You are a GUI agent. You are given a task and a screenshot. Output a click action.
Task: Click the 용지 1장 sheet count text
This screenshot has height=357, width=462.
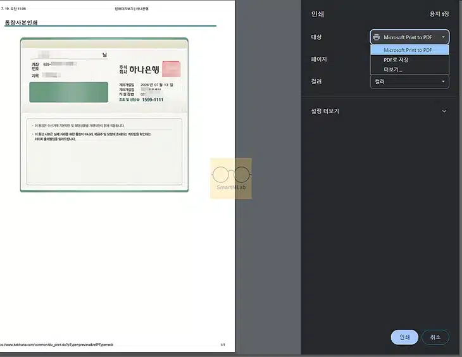pos(439,14)
